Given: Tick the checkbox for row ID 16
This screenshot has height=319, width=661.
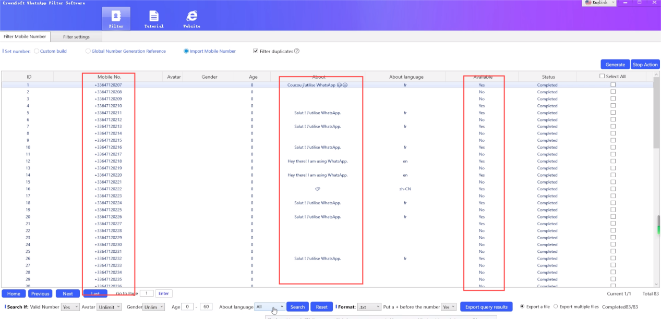Looking at the screenshot, I should (x=613, y=189).
